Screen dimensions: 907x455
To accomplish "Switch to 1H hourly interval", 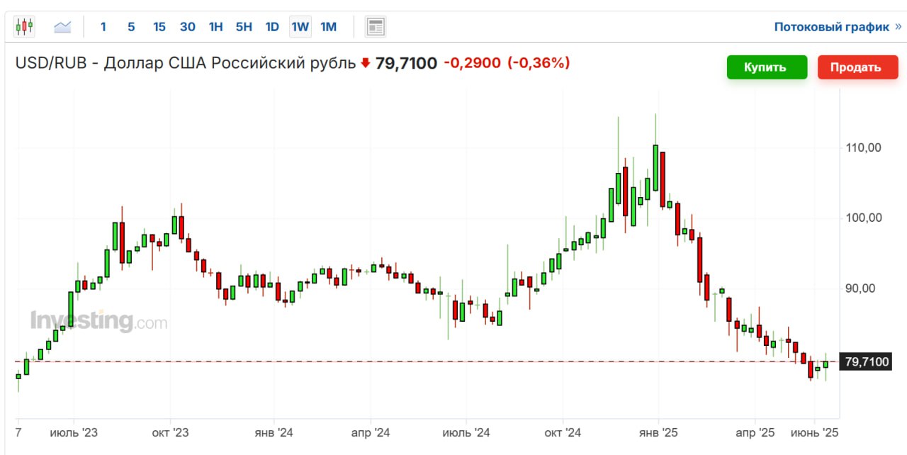I will point(215,27).
